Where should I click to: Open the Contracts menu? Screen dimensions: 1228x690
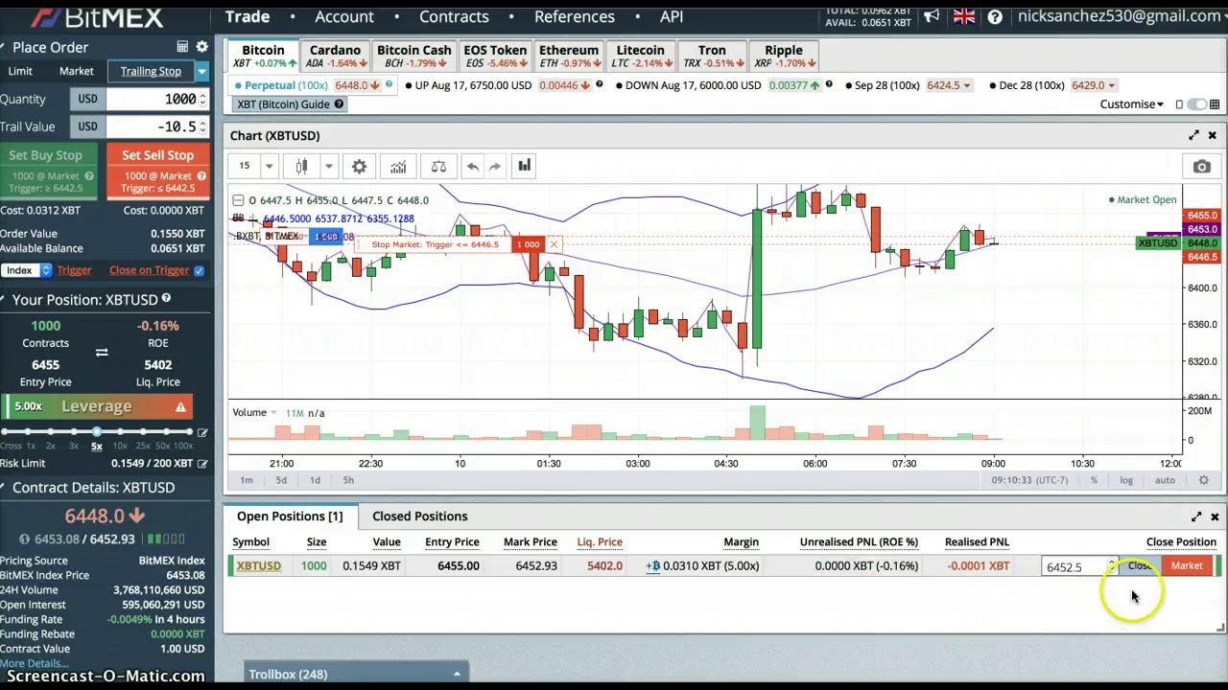454,16
